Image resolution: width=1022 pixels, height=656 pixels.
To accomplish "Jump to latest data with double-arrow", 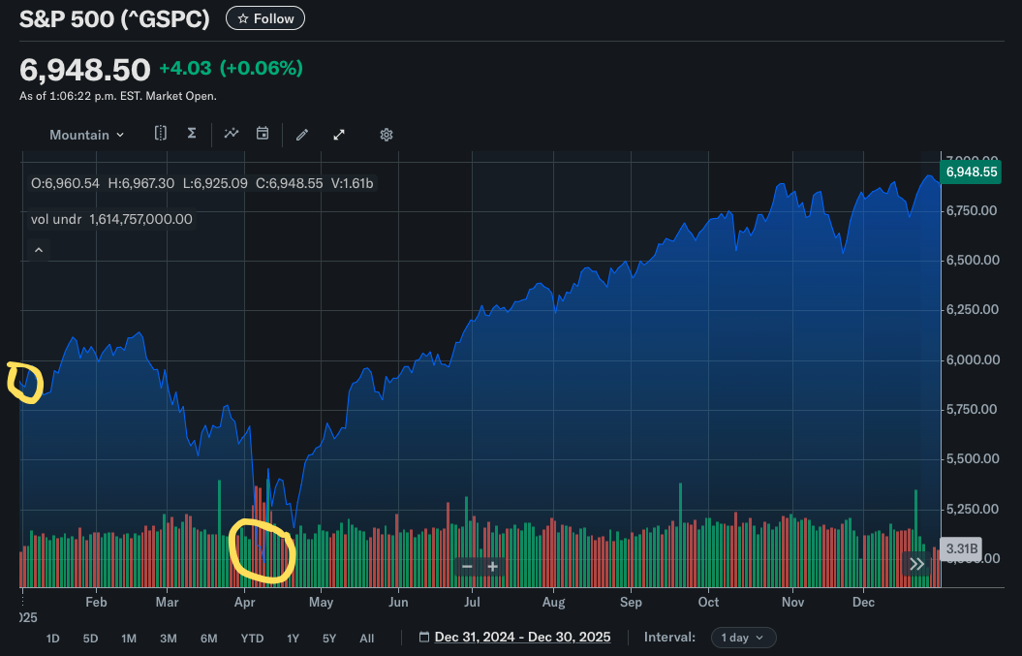I will pos(917,564).
